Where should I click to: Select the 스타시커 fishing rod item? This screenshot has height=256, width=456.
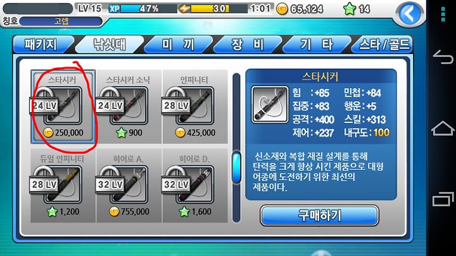point(63,106)
